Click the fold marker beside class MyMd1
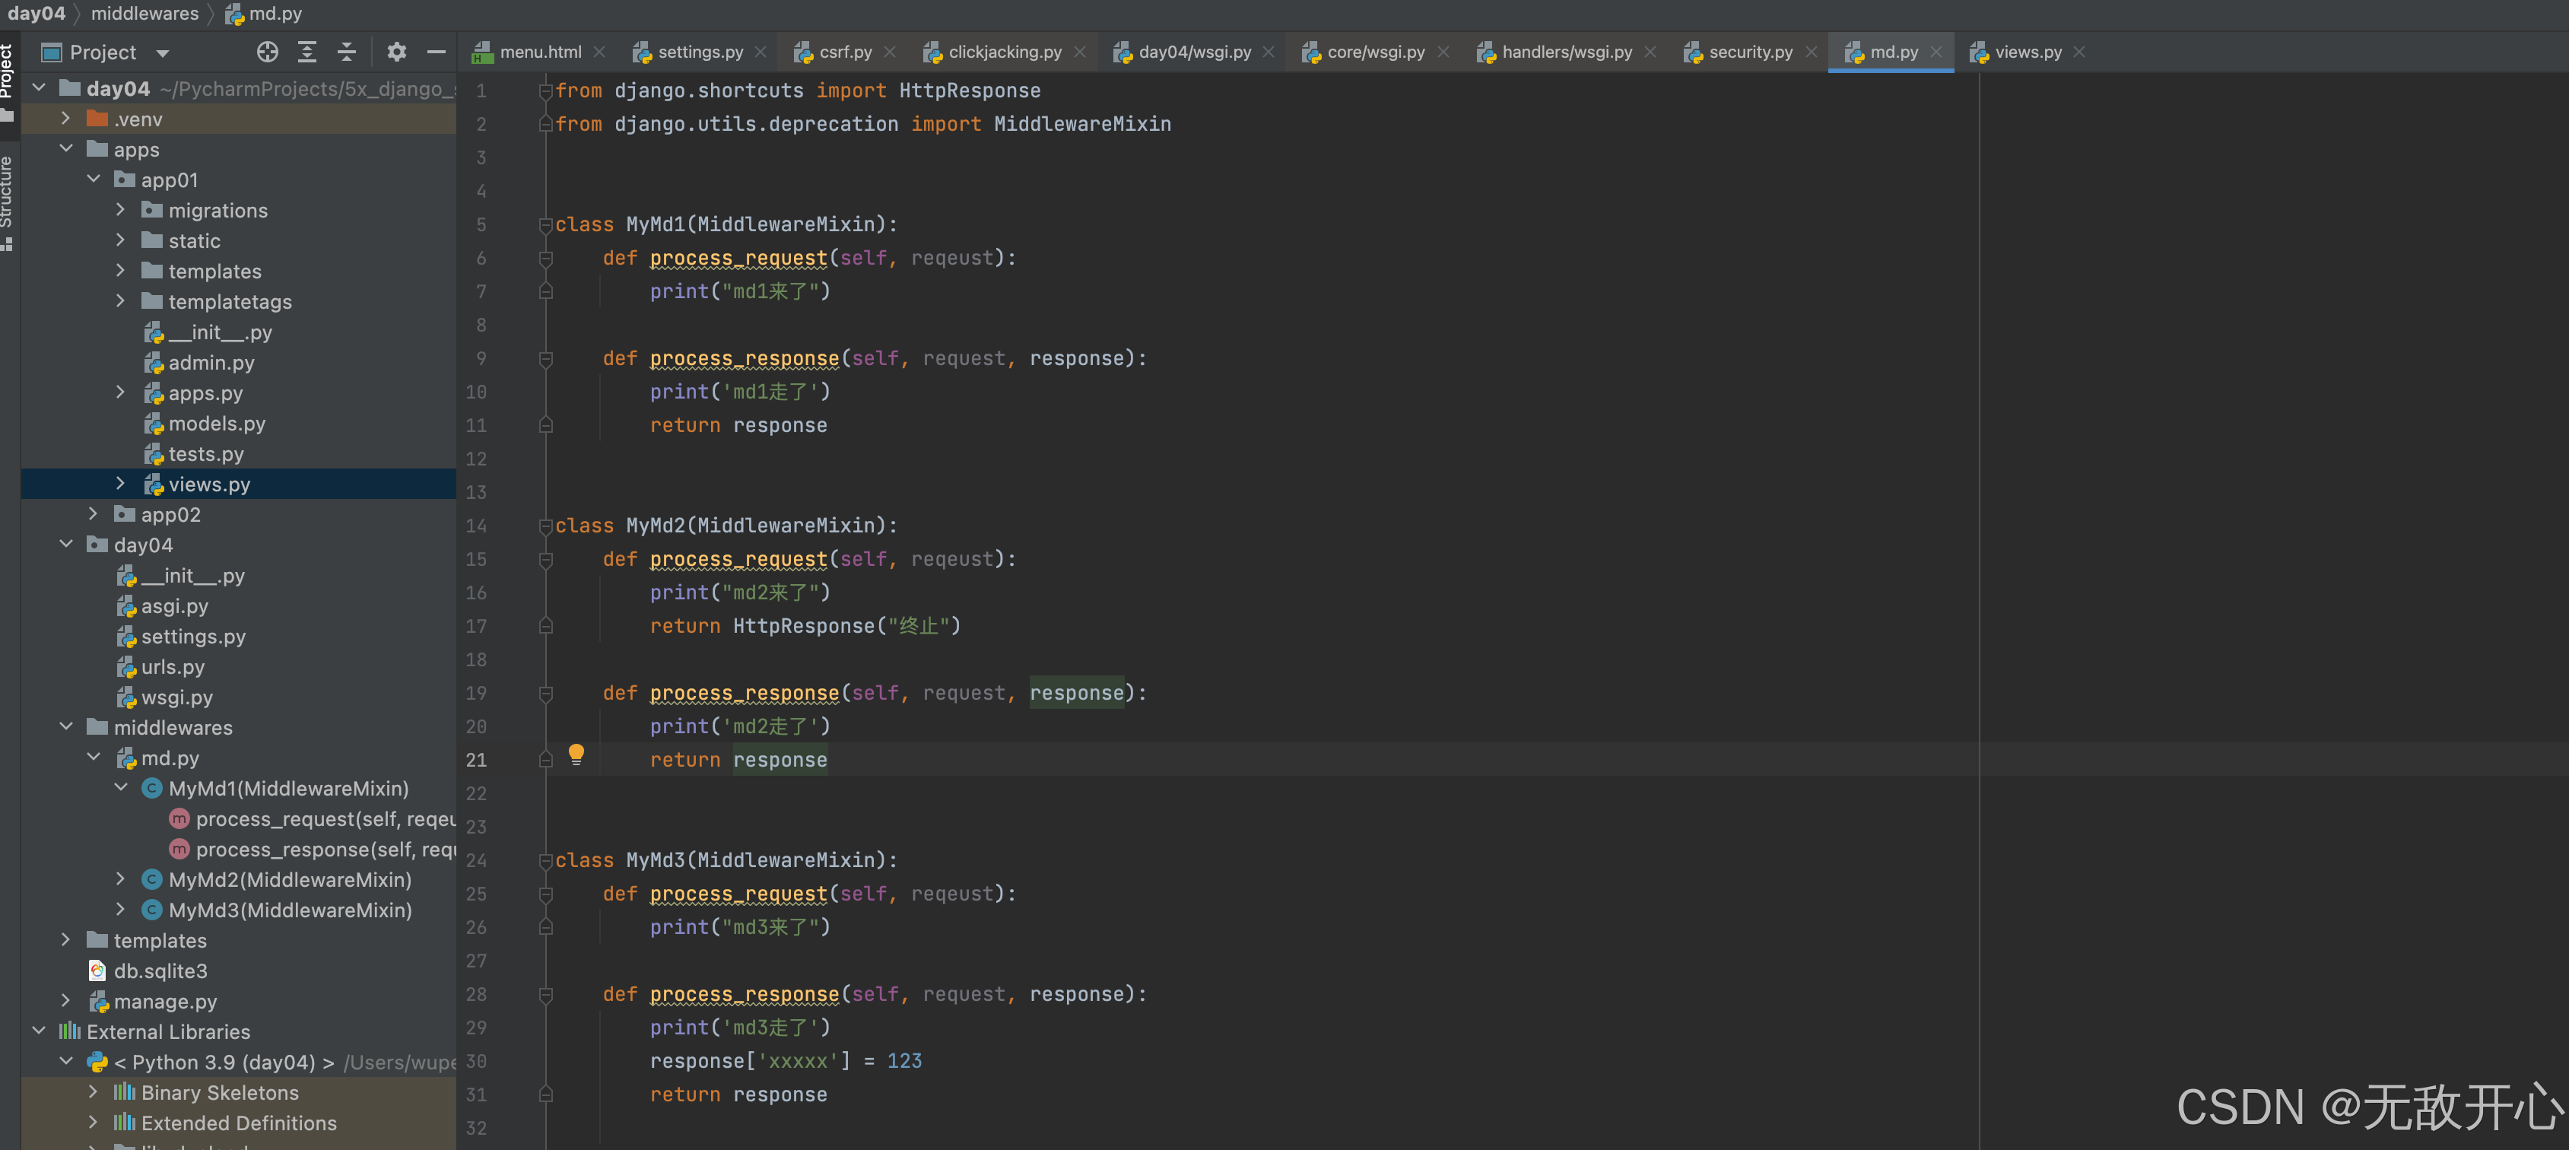Screen dimensions: 2569x1150 coord(545,225)
